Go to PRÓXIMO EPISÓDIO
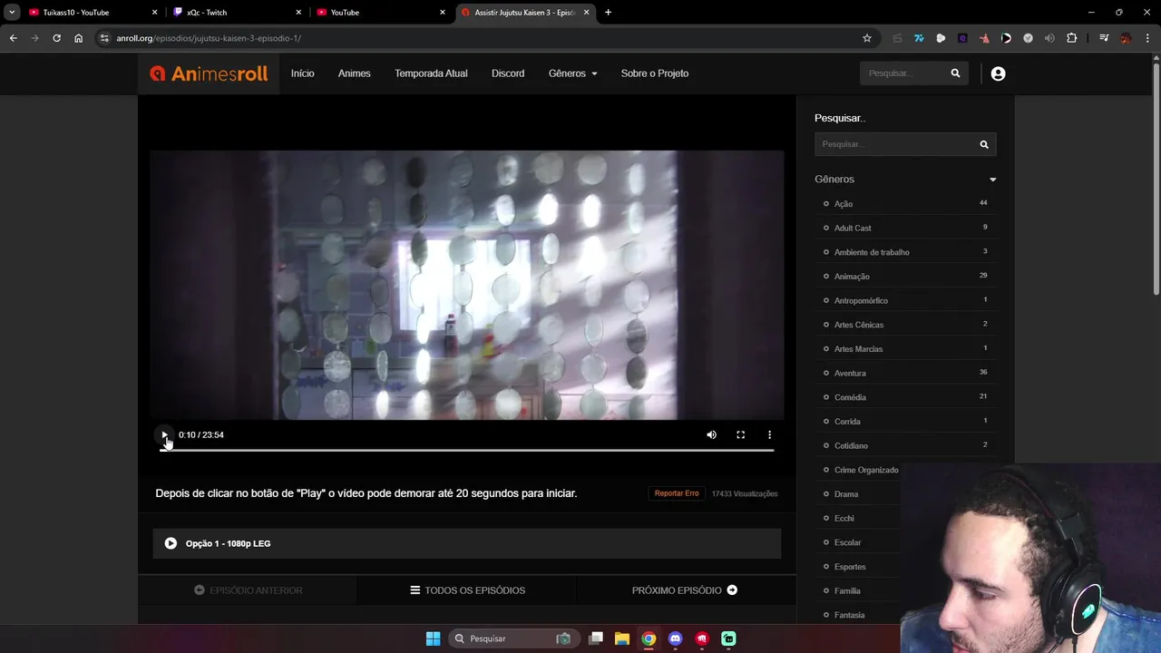The width and height of the screenshot is (1161, 653). [x=685, y=590]
